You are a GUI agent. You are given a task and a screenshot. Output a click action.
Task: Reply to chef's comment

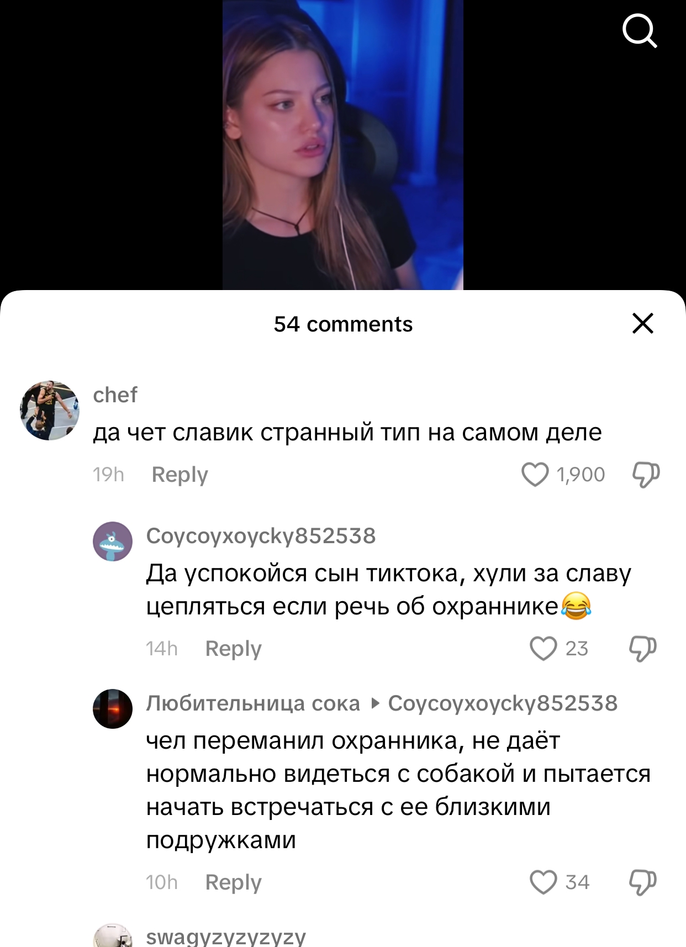[x=180, y=475]
